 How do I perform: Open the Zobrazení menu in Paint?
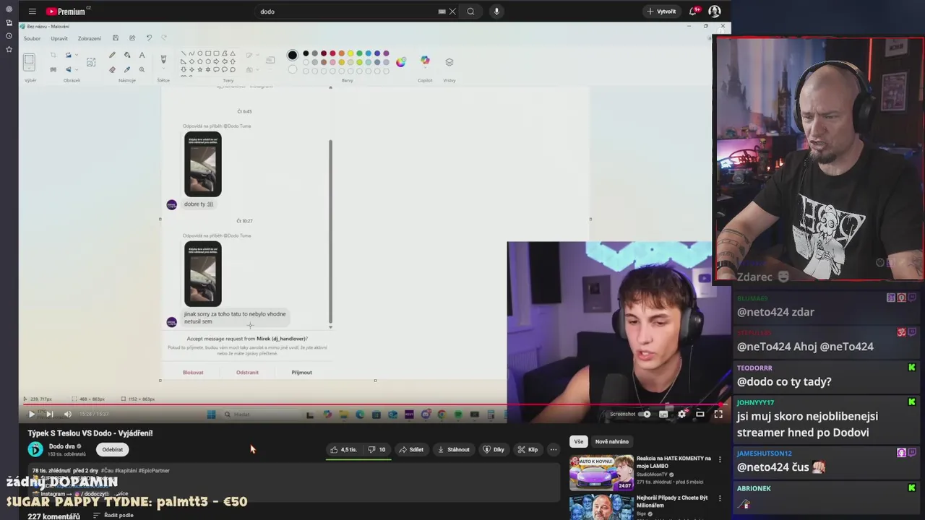click(x=90, y=38)
